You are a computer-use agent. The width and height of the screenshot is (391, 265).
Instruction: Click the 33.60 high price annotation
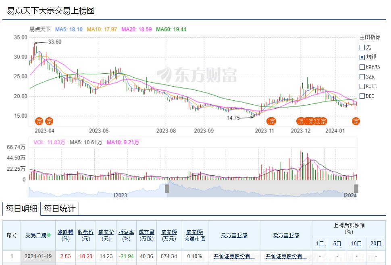[54, 42]
